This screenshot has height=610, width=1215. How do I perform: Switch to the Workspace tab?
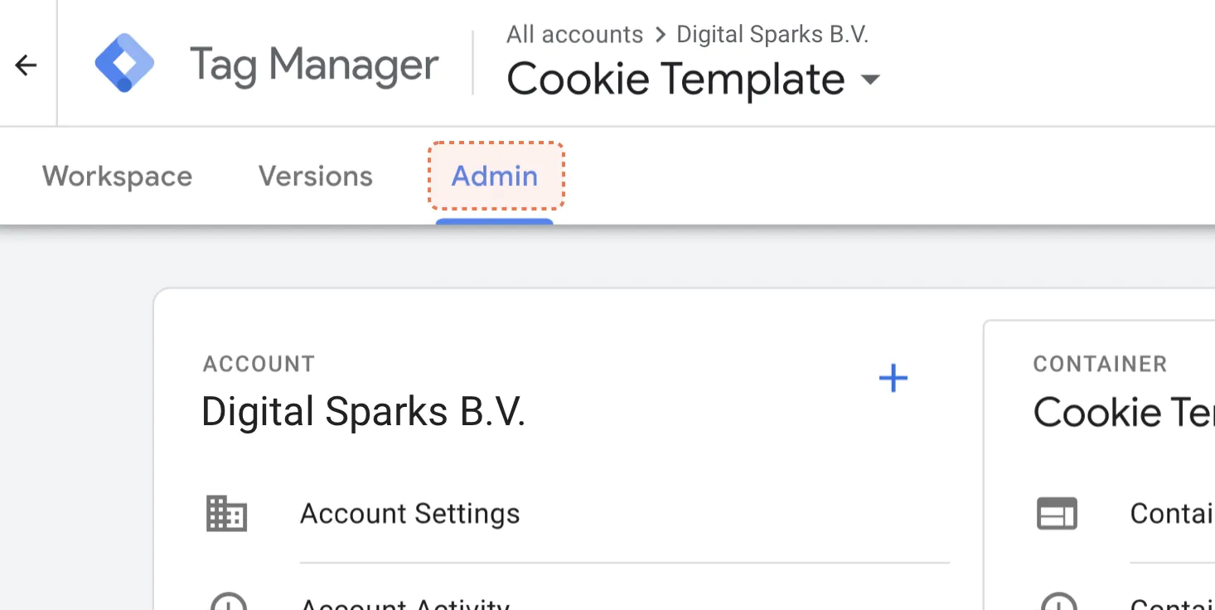click(x=117, y=177)
